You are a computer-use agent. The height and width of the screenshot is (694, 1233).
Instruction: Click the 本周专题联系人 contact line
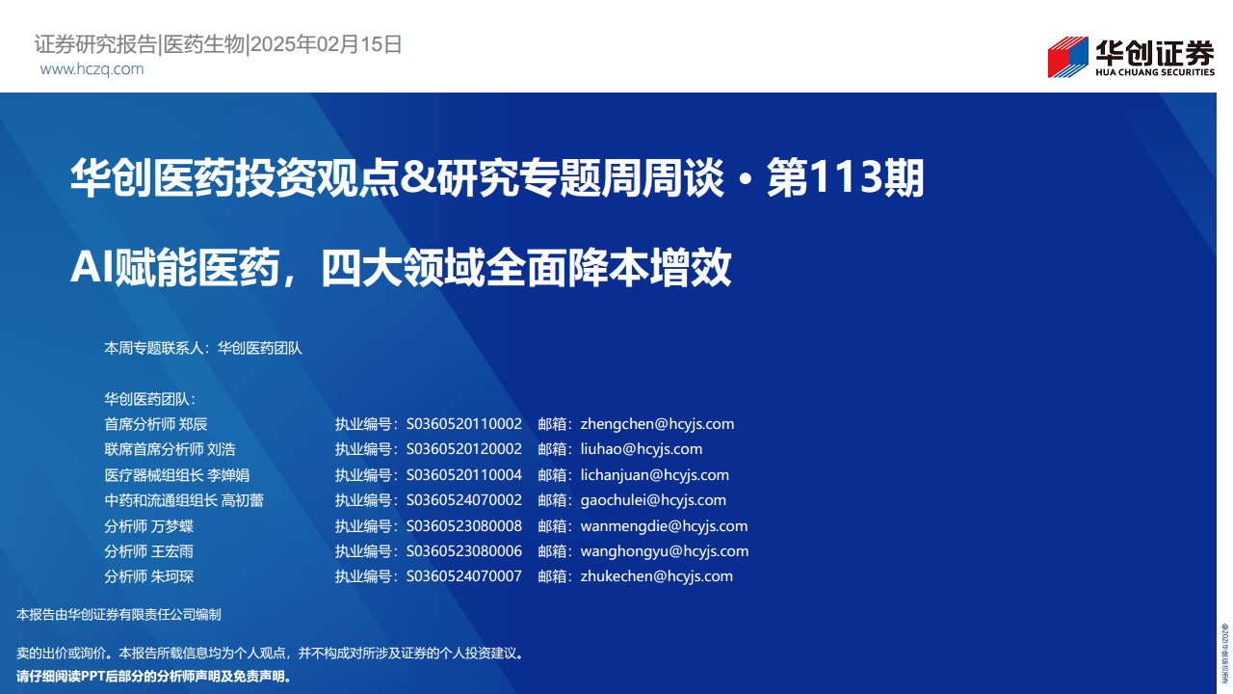(x=203, y=348)
